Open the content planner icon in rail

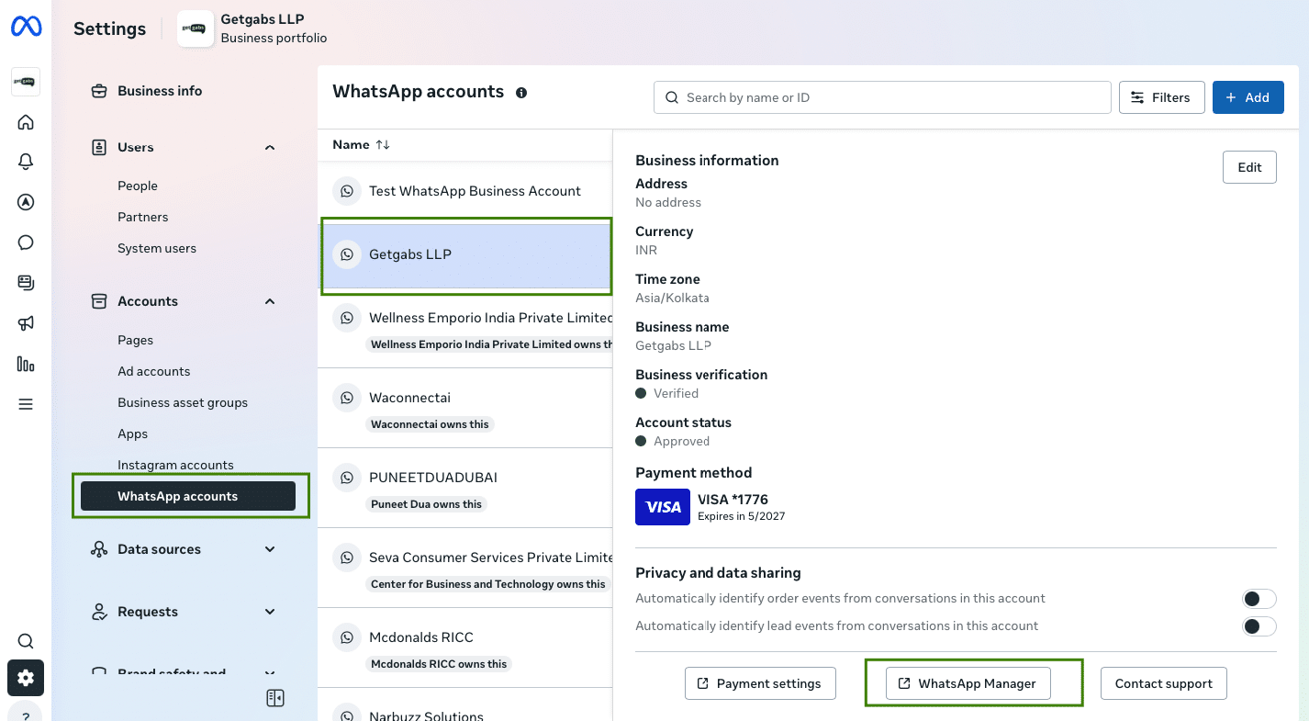click(26, 283)
